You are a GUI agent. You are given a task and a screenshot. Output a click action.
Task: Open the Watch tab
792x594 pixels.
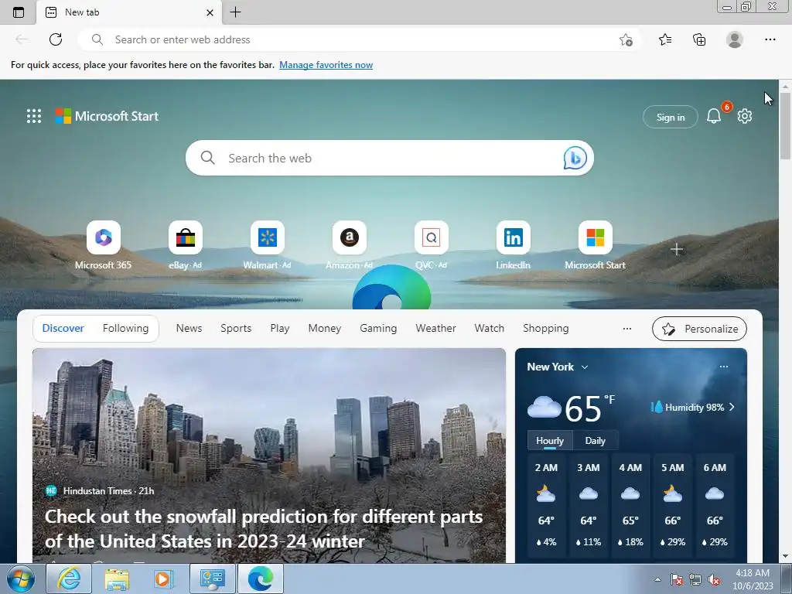490,328
